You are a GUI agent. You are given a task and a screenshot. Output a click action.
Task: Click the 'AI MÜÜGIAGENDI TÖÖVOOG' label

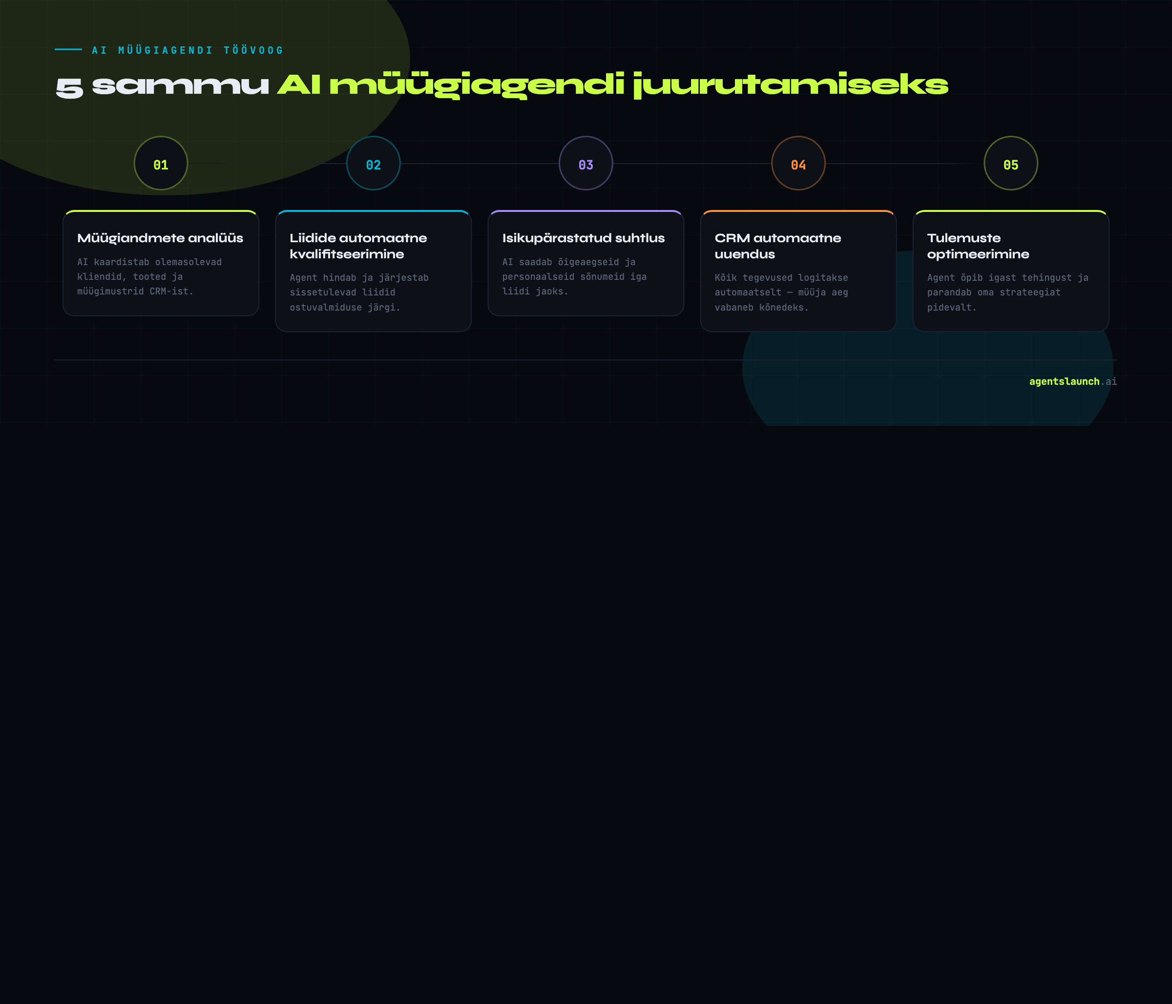pos(187,50)
